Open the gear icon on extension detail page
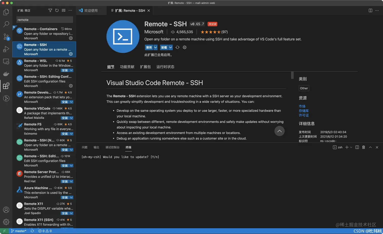The image size is (383, 234). (185, 47)
